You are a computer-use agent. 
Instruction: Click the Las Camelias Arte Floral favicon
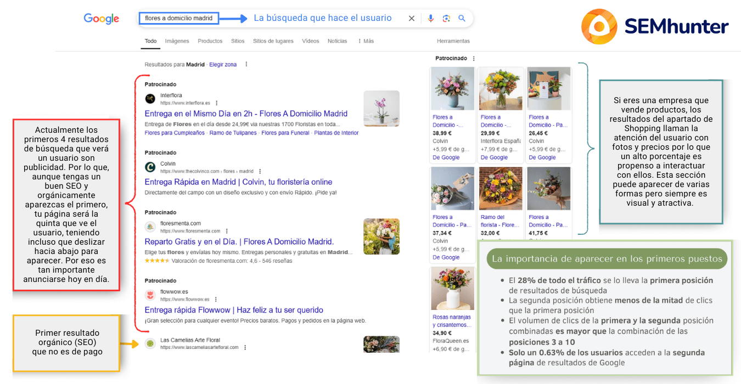pyautogui.click(x=150, y=343)
